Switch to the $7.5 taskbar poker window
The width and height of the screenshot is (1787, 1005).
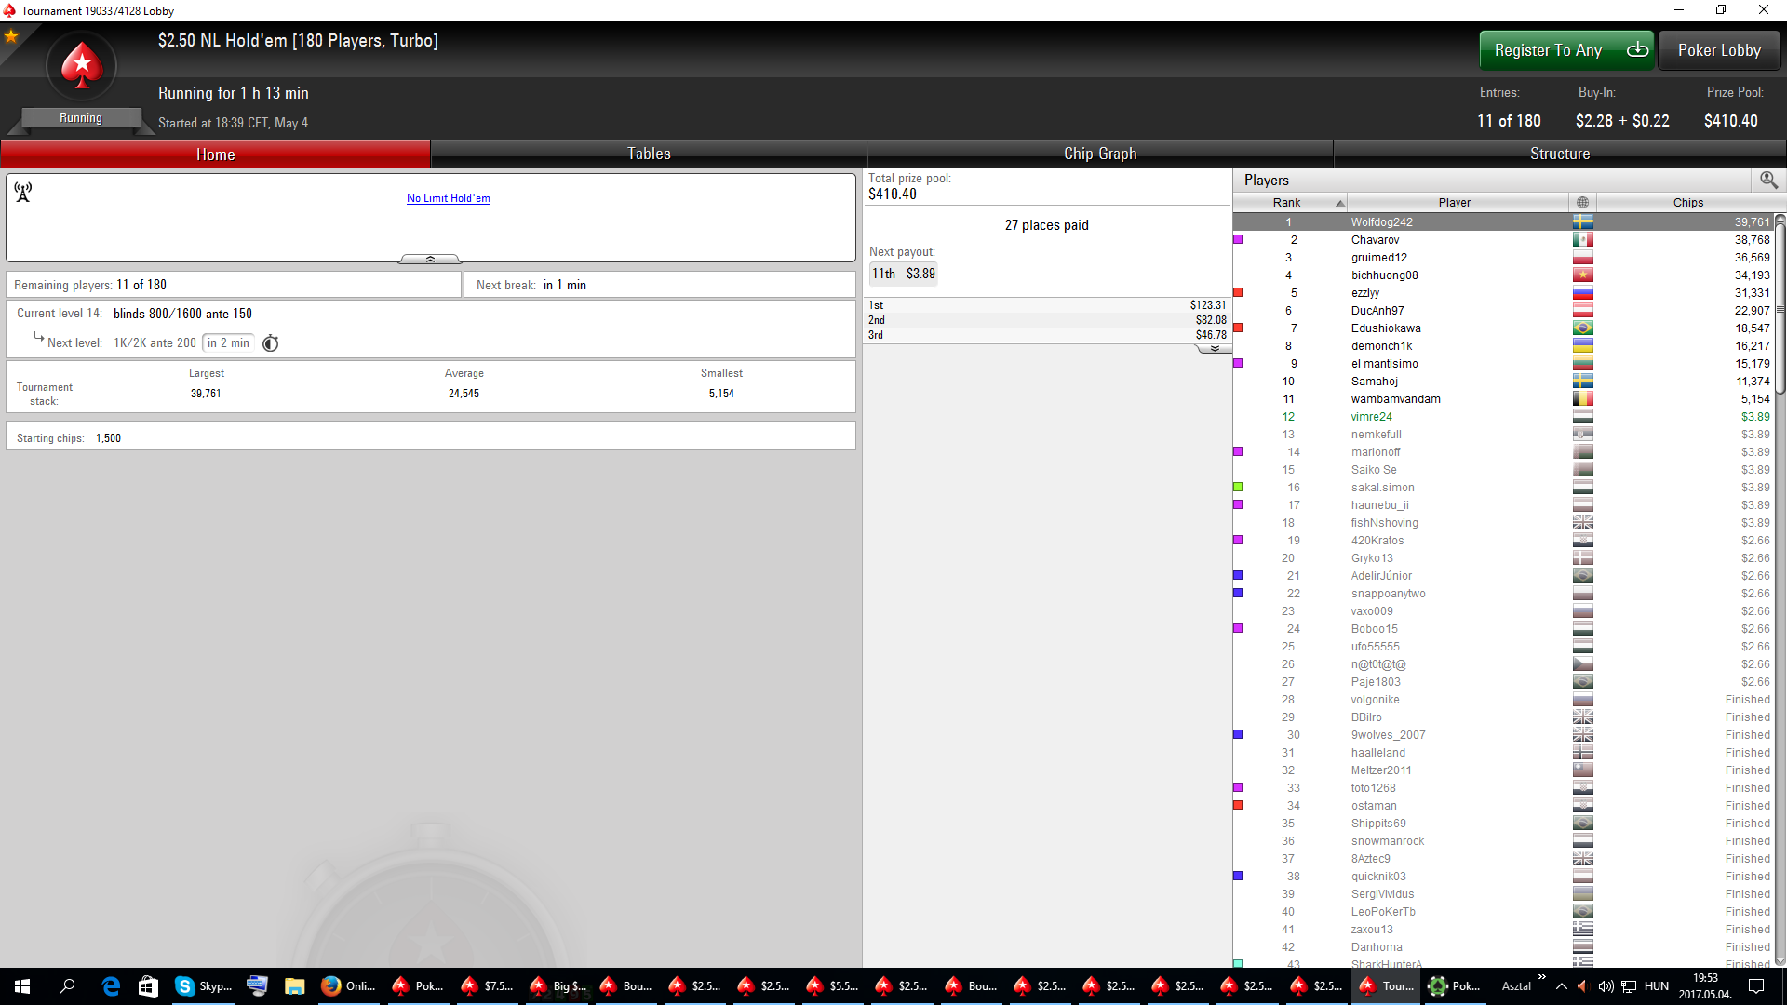(x=487, y=986)
